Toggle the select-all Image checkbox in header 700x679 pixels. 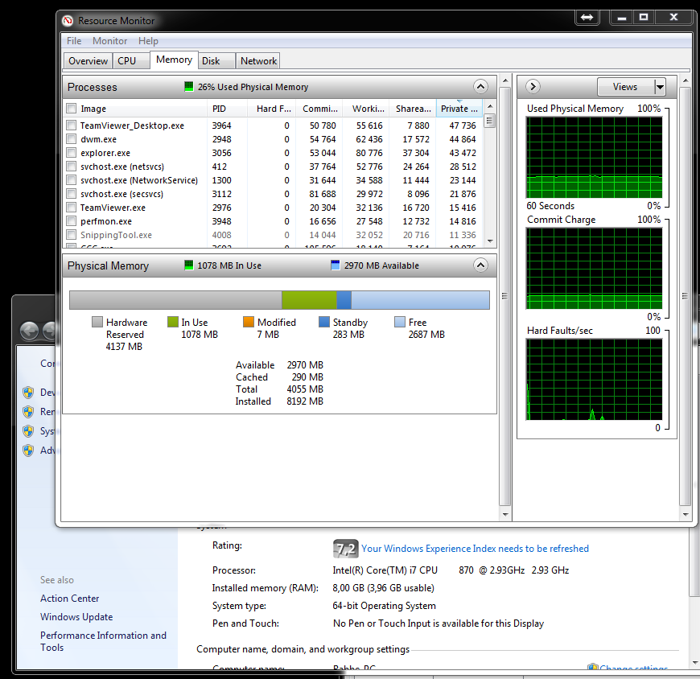click(x=71, y=109)
